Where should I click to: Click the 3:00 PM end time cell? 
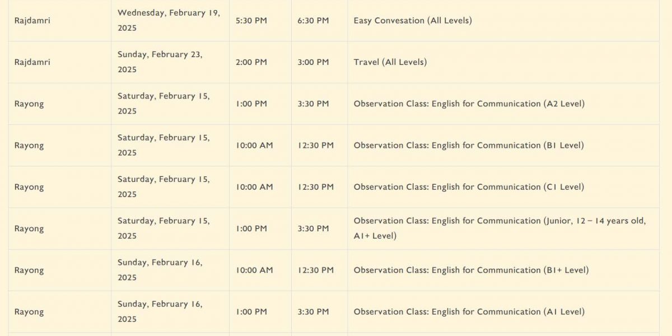[314, 62]
